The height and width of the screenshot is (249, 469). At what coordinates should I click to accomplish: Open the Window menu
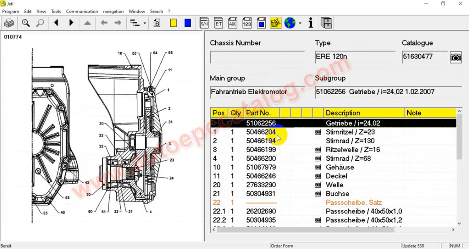(137, 11)
